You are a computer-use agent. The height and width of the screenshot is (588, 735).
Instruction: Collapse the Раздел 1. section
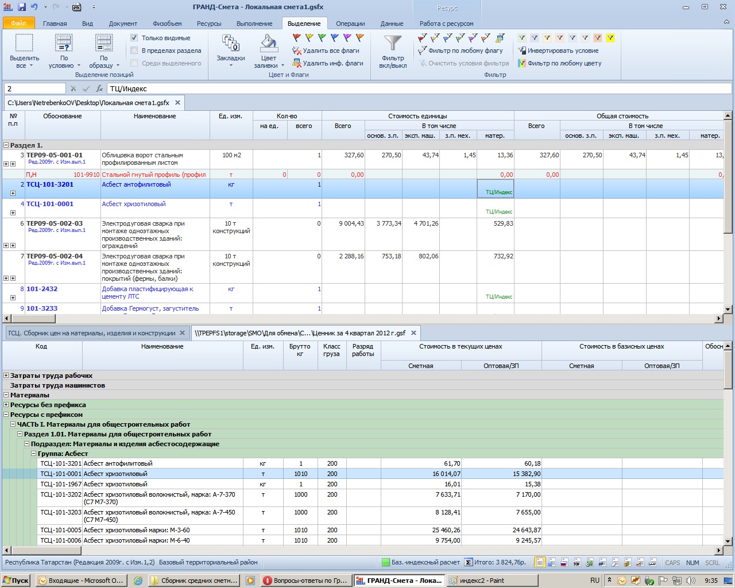click(x=6, y=145)
